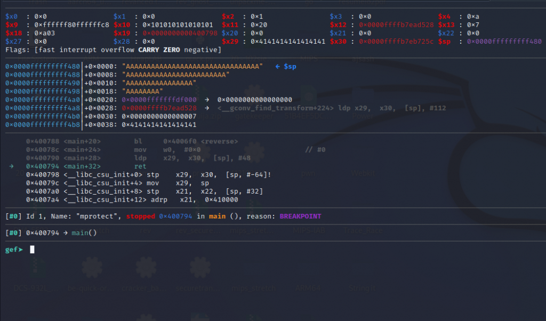546x321 pixels.
Task: Select the $x29 register value 0x4141414141414141
Action: point(288,41)
